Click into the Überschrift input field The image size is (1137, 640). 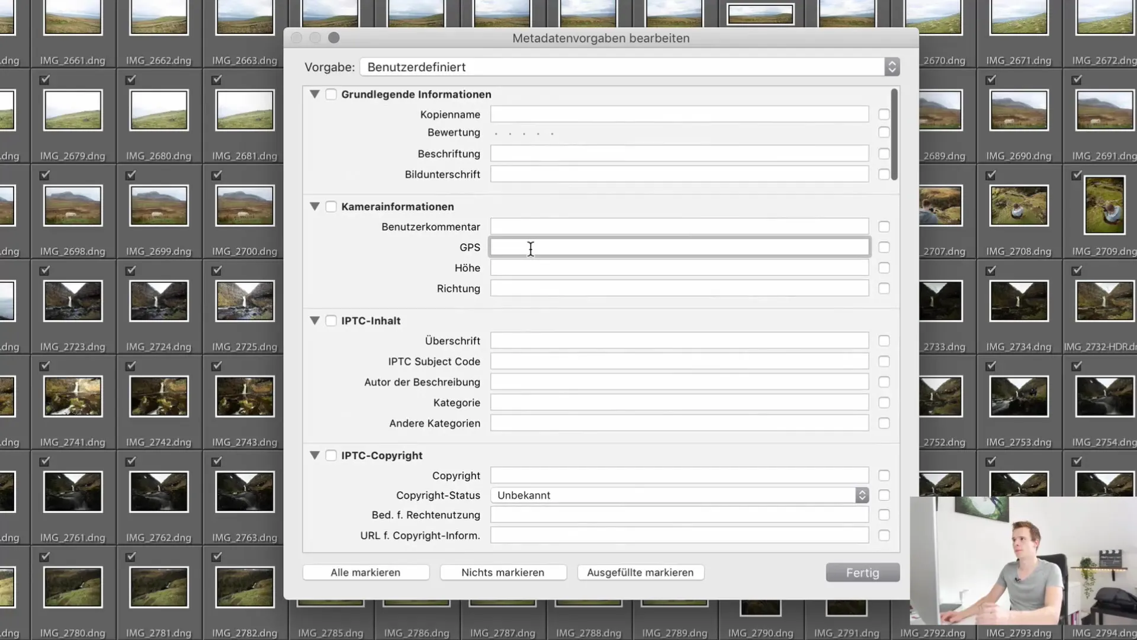pos(679,341)
